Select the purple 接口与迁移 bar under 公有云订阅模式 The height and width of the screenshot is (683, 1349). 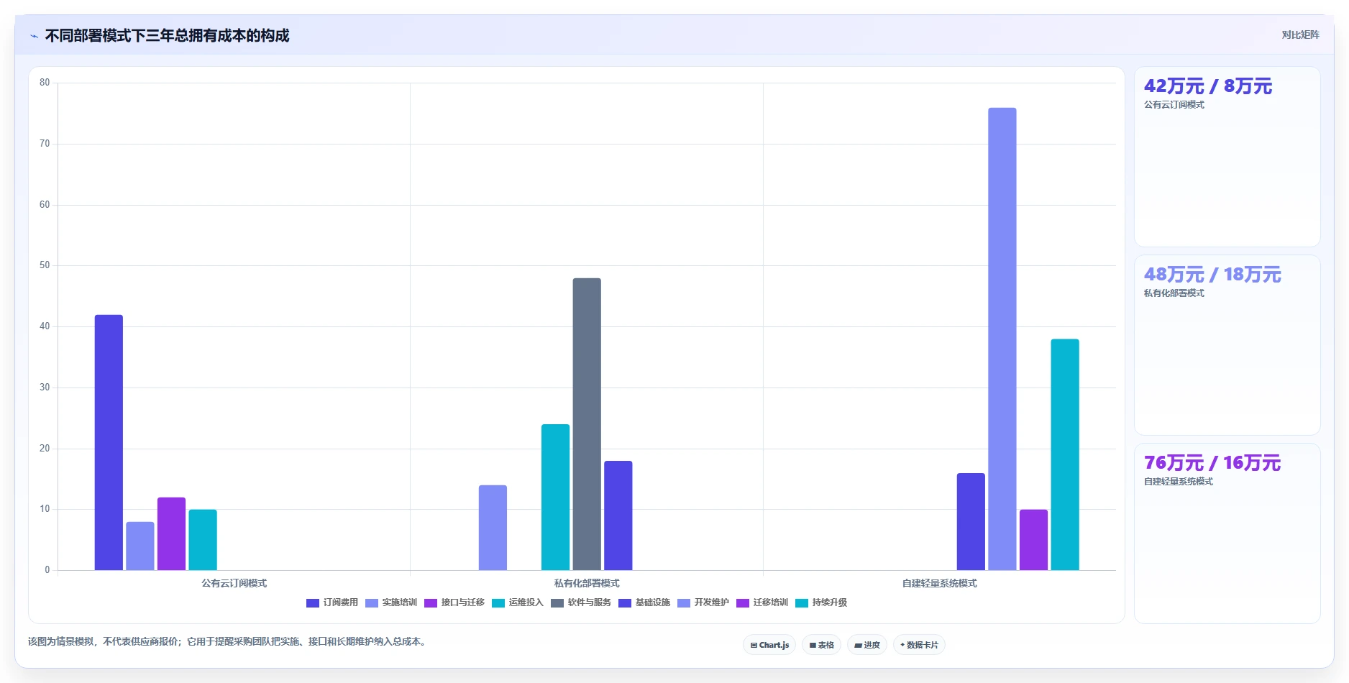click(171, 533)
